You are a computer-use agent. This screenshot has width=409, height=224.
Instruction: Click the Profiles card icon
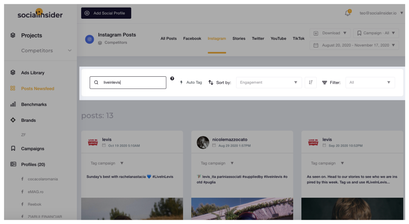(x=13, y=164)
